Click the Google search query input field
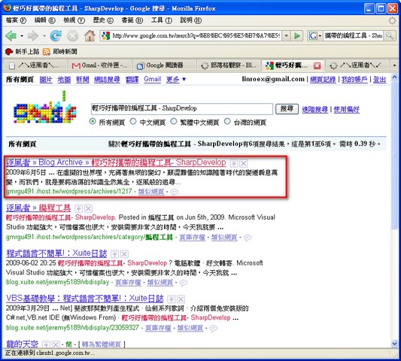401x361 pixels. click(182, 109)
